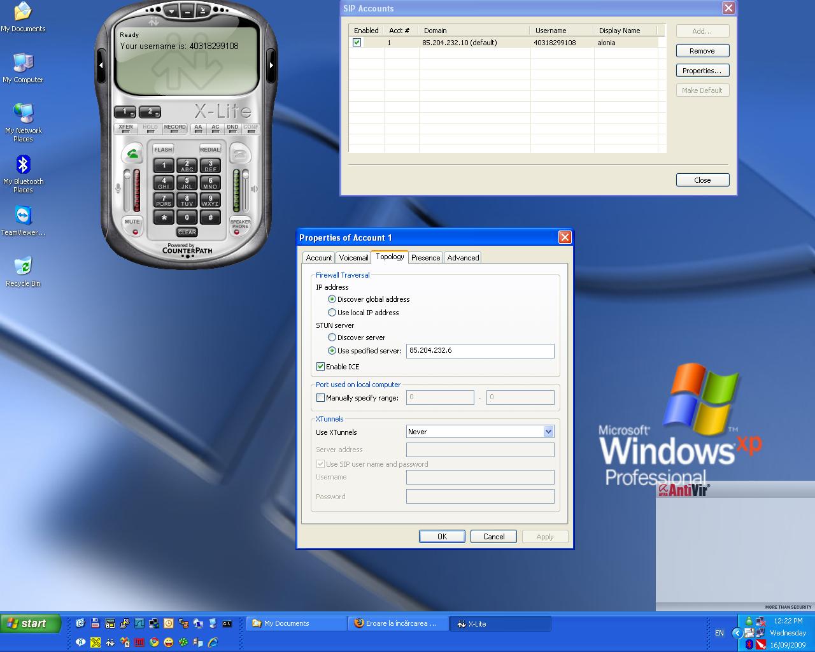
Task: Open Recycle Bin desktop icon
Action: point(23,272)
